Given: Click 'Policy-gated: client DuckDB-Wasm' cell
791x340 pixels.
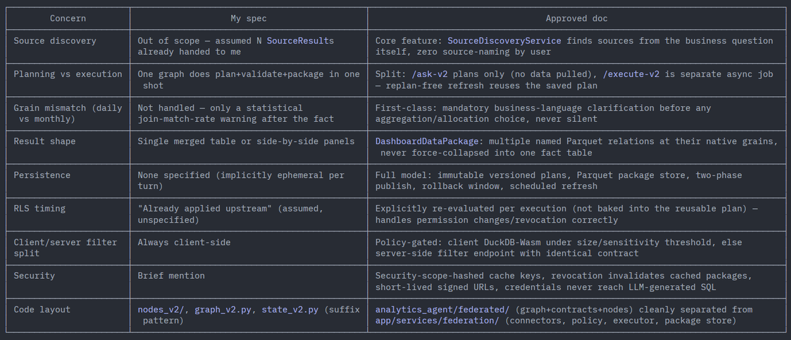Looking at the screenshot, I should click(x=577, y=248).
